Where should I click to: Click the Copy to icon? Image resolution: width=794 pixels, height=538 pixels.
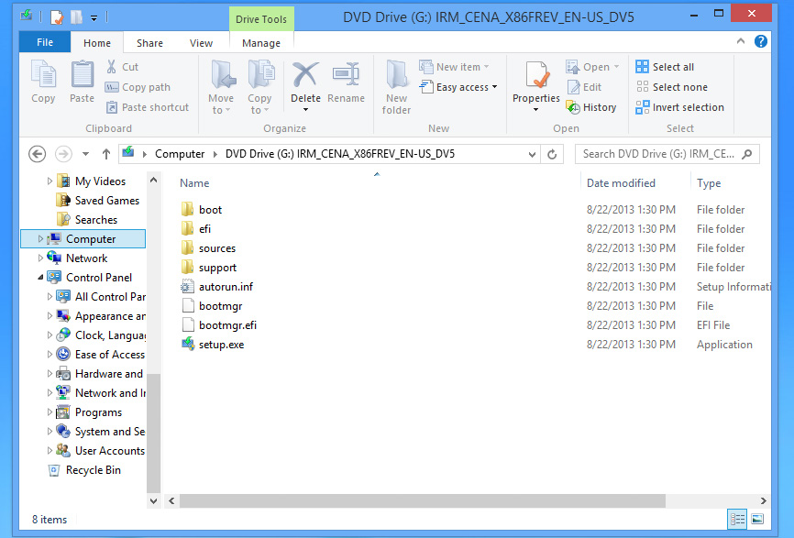pyautogui.click(x=260, y=74)
